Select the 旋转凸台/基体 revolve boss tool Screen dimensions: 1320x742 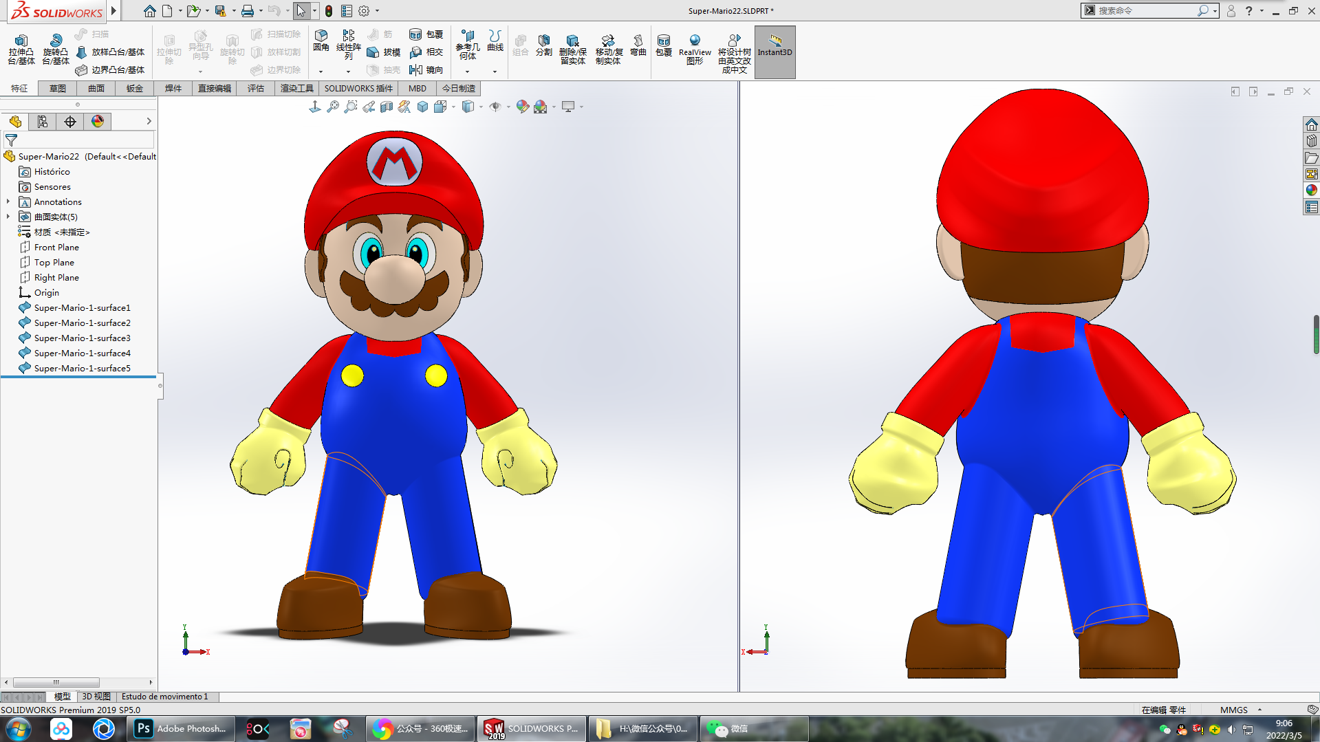[x=56, y=50]
